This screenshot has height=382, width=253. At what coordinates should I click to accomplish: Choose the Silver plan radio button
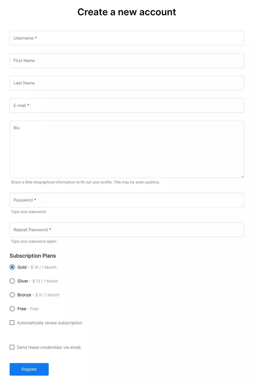tap(12, 281)
